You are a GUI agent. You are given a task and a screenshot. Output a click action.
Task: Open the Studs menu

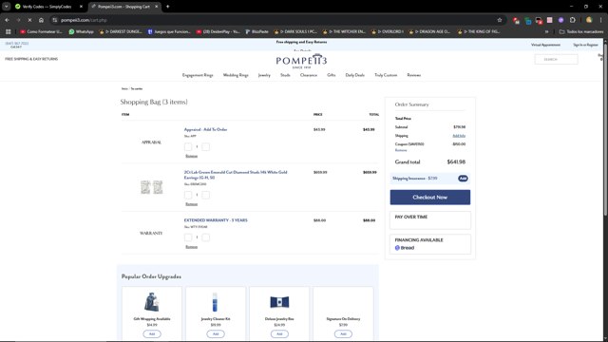pos(285,75)
